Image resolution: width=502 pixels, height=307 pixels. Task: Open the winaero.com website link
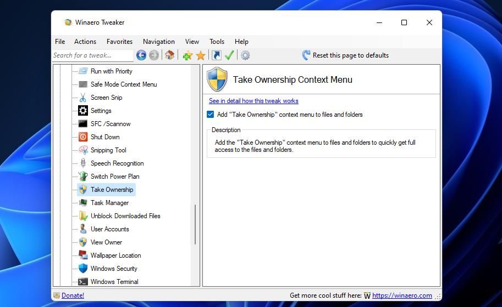402,295
